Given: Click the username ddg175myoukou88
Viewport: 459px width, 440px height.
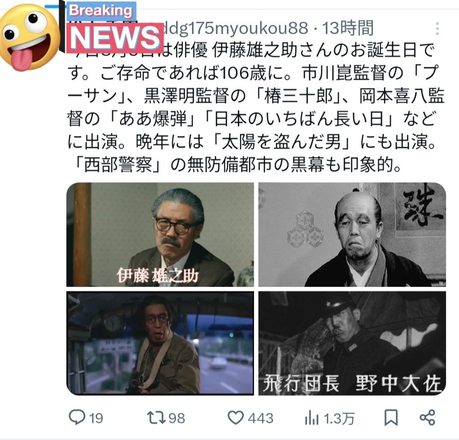Looking at the screenshot, I should tap(235, 28).
